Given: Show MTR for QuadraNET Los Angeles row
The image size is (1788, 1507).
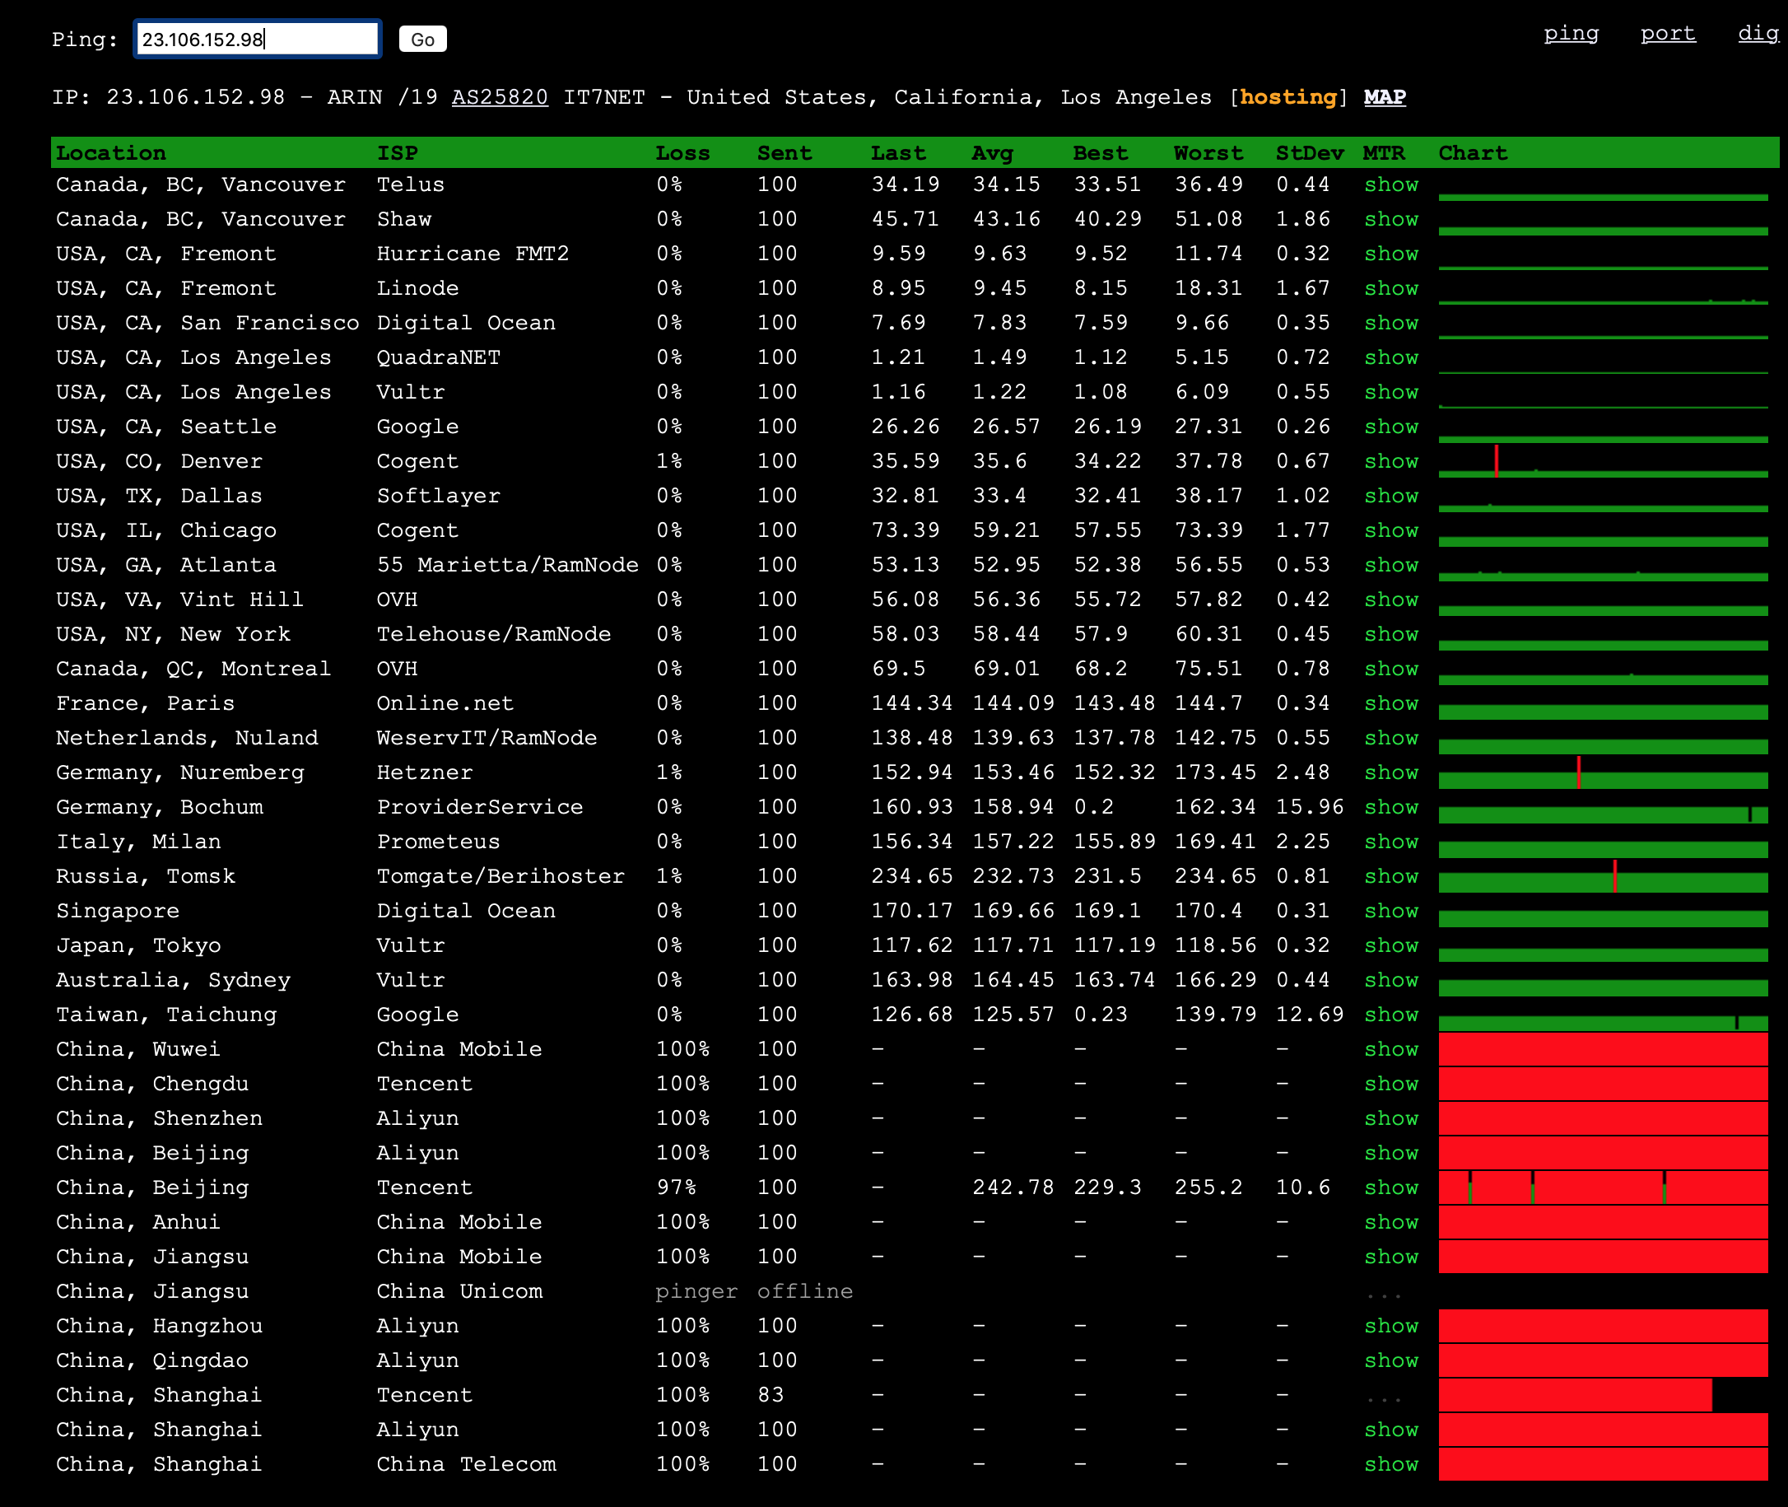Looking at the screenshot, I should tap(1390, 357).
